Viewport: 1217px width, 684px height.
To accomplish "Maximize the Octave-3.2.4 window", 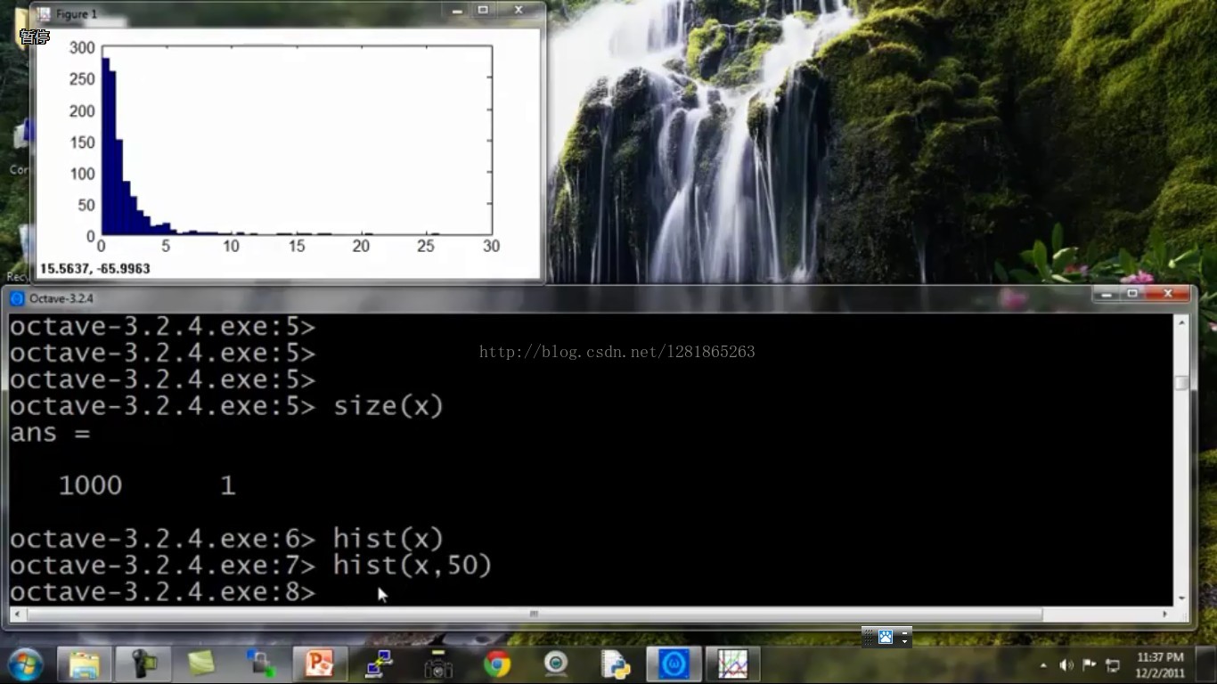I will (x=1132, y=294).
